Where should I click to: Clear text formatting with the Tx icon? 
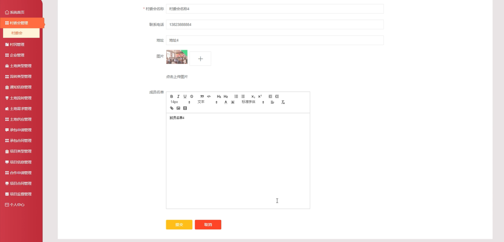[283, 102]
